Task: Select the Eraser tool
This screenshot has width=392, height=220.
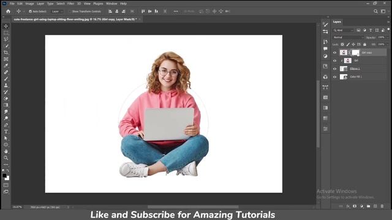Action: pyautogui.click(x=6, y=98)
